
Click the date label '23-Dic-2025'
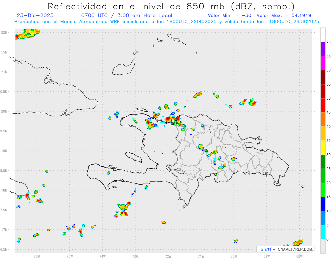(x=35, y=15)
